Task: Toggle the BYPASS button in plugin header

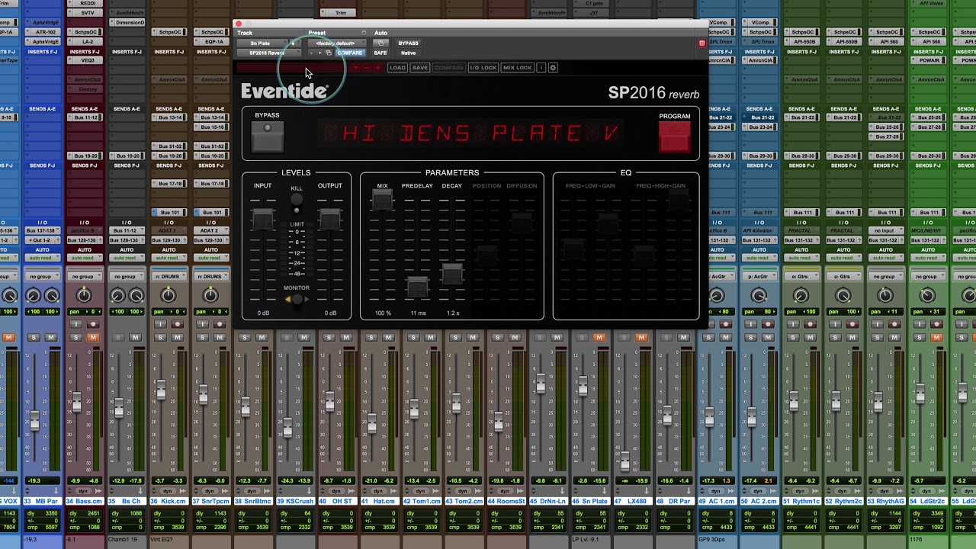Action: (x=408, y=43)
